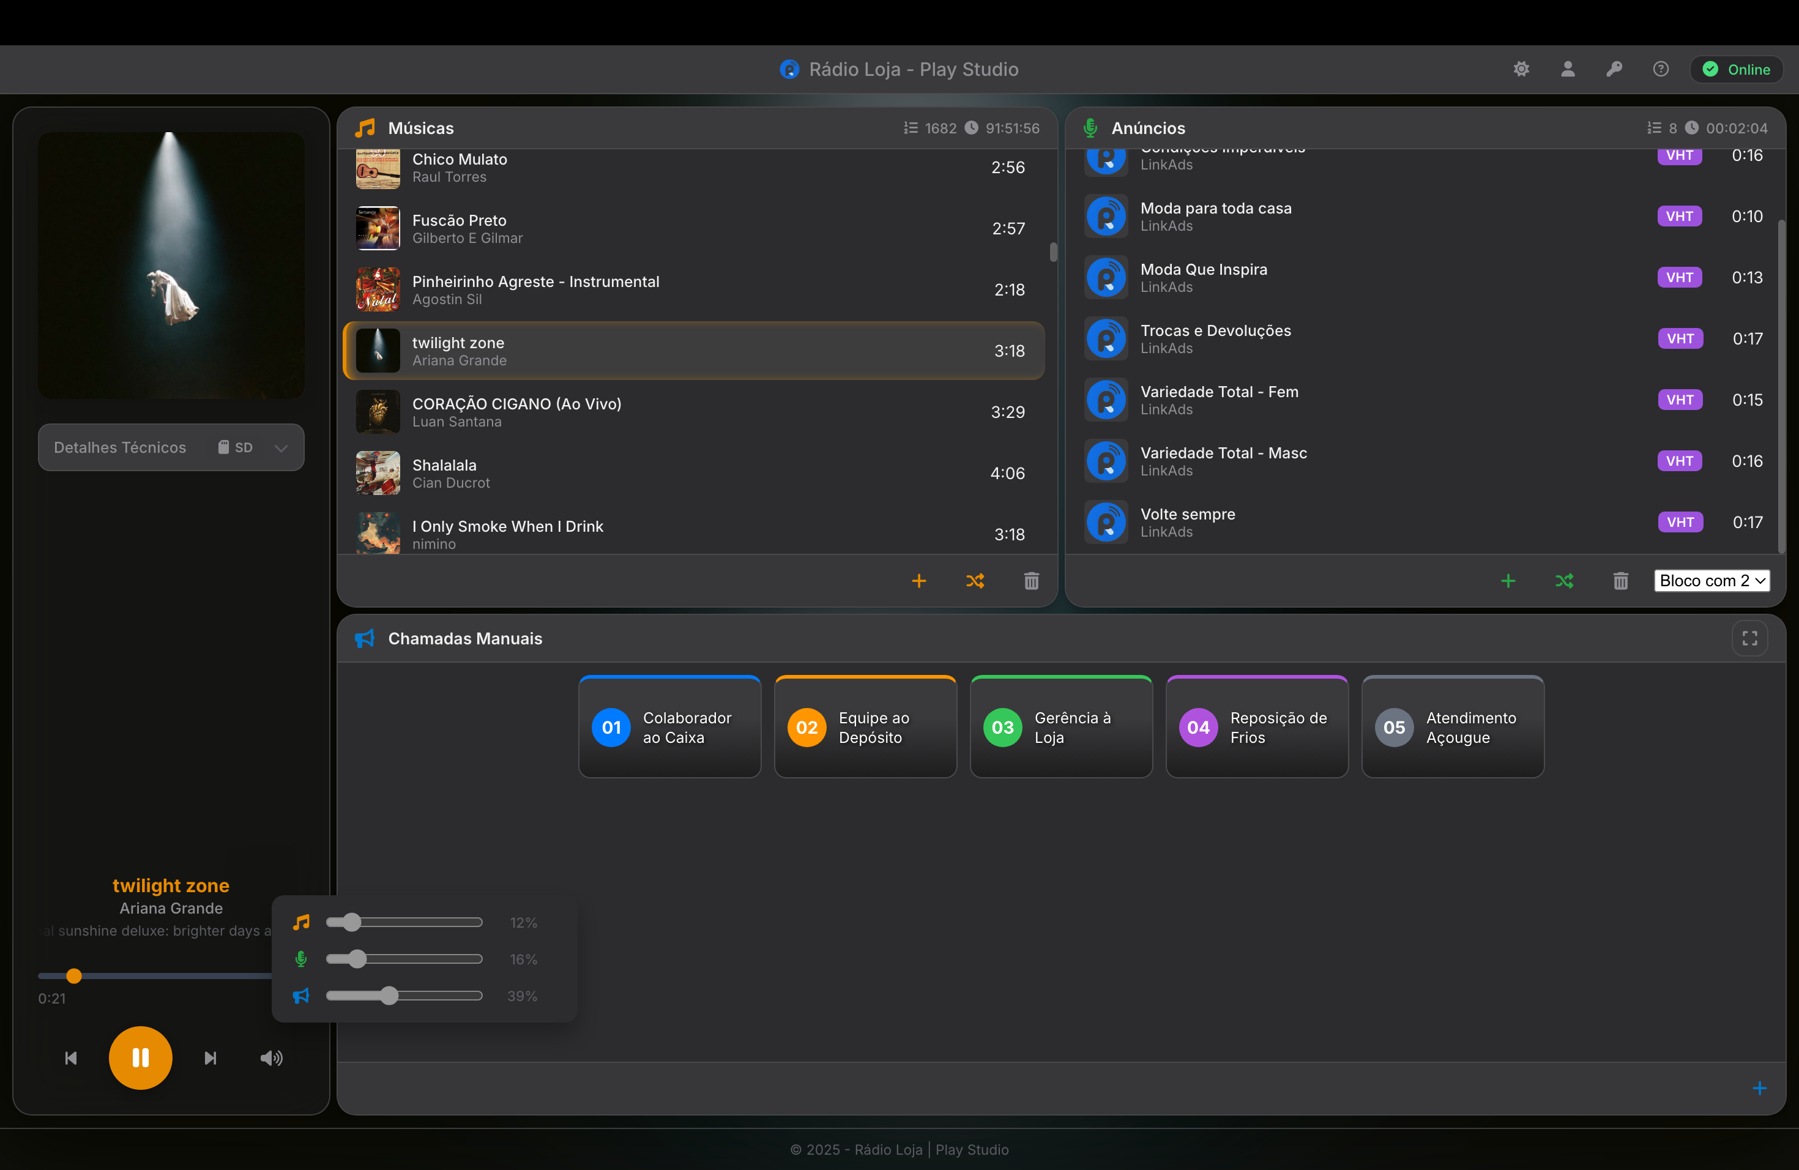Open the user profile icon menu
1799x1170 pixels.
1568,70
